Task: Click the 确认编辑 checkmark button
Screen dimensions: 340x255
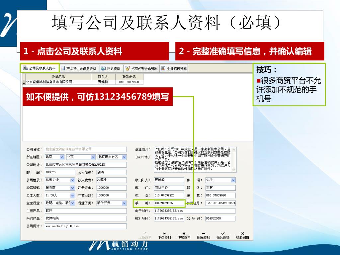Action: point(223,236)
